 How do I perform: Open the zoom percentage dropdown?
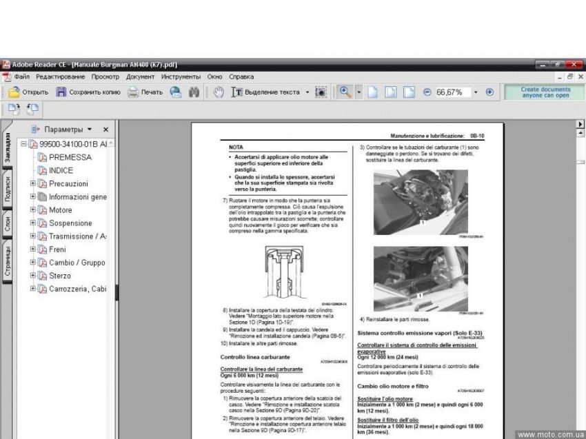click(475, 92)
